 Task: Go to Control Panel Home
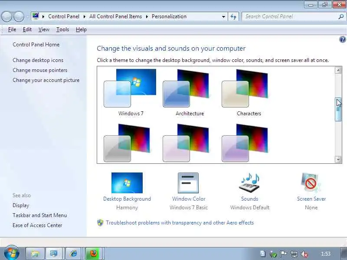[x=36, y=45]
